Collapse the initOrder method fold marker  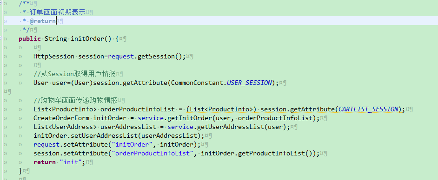[1, 38]
